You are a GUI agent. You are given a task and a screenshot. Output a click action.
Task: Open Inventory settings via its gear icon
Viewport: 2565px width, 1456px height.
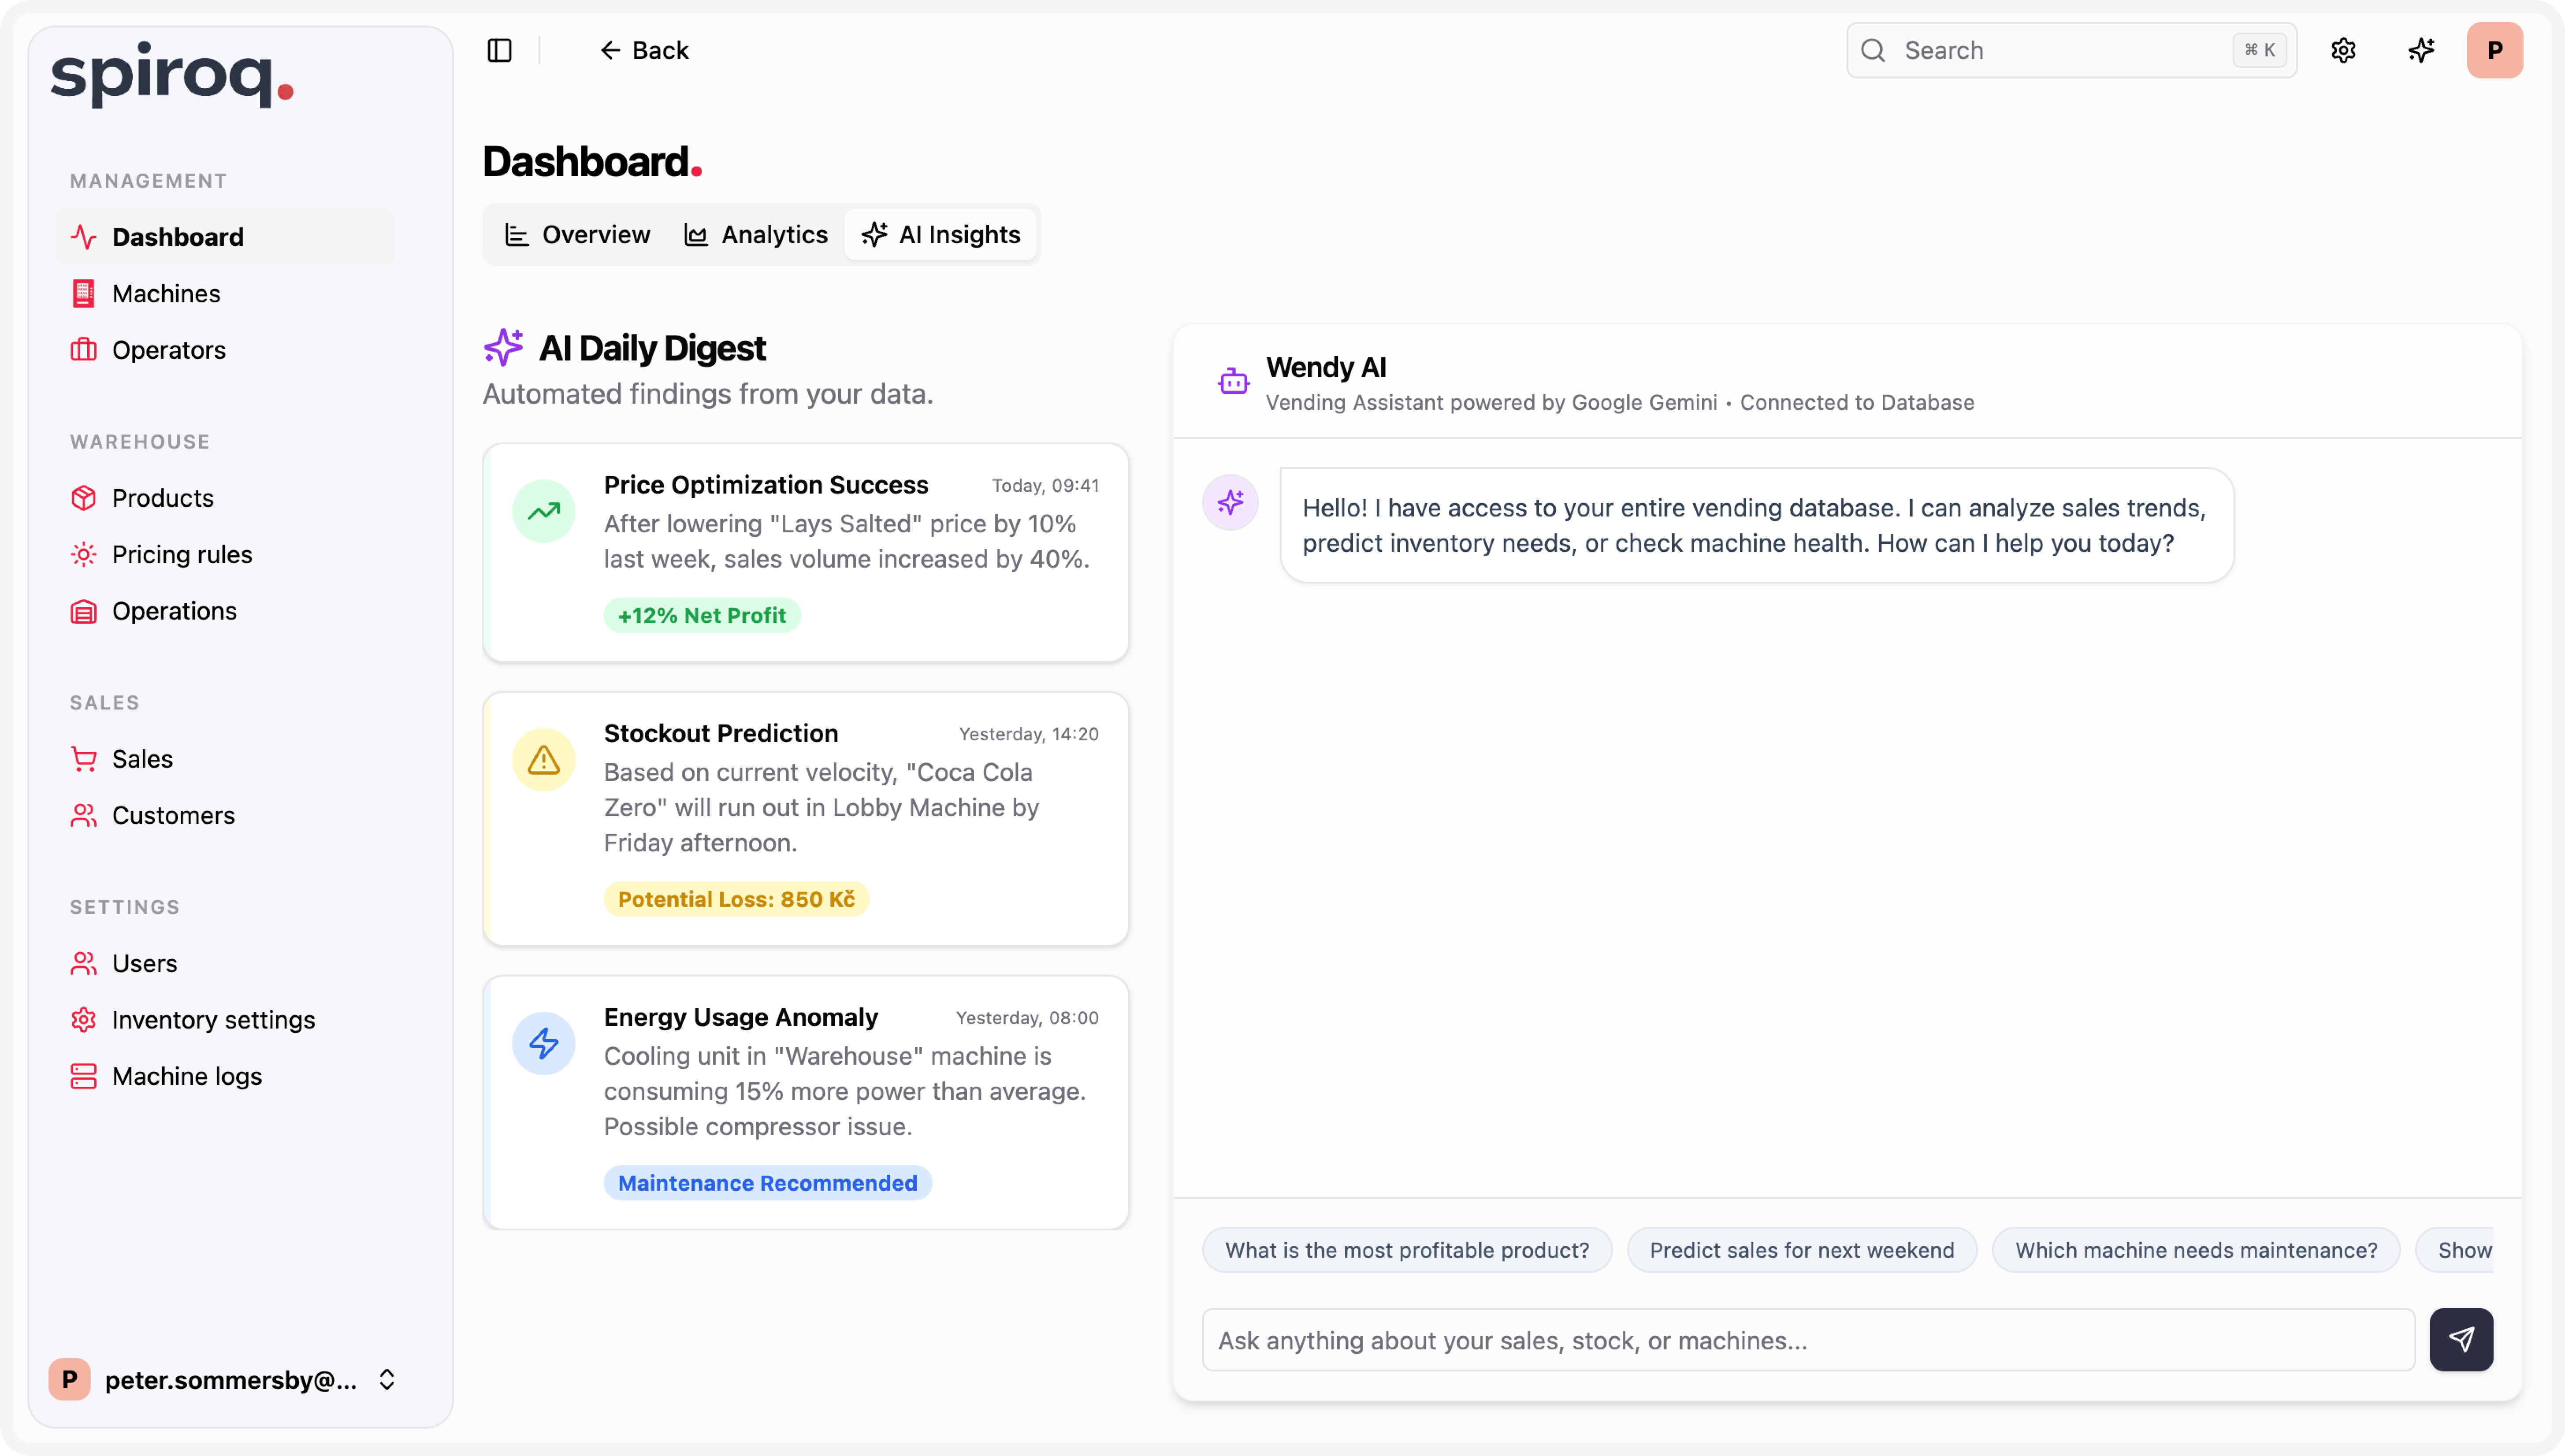click(85, 1019)
